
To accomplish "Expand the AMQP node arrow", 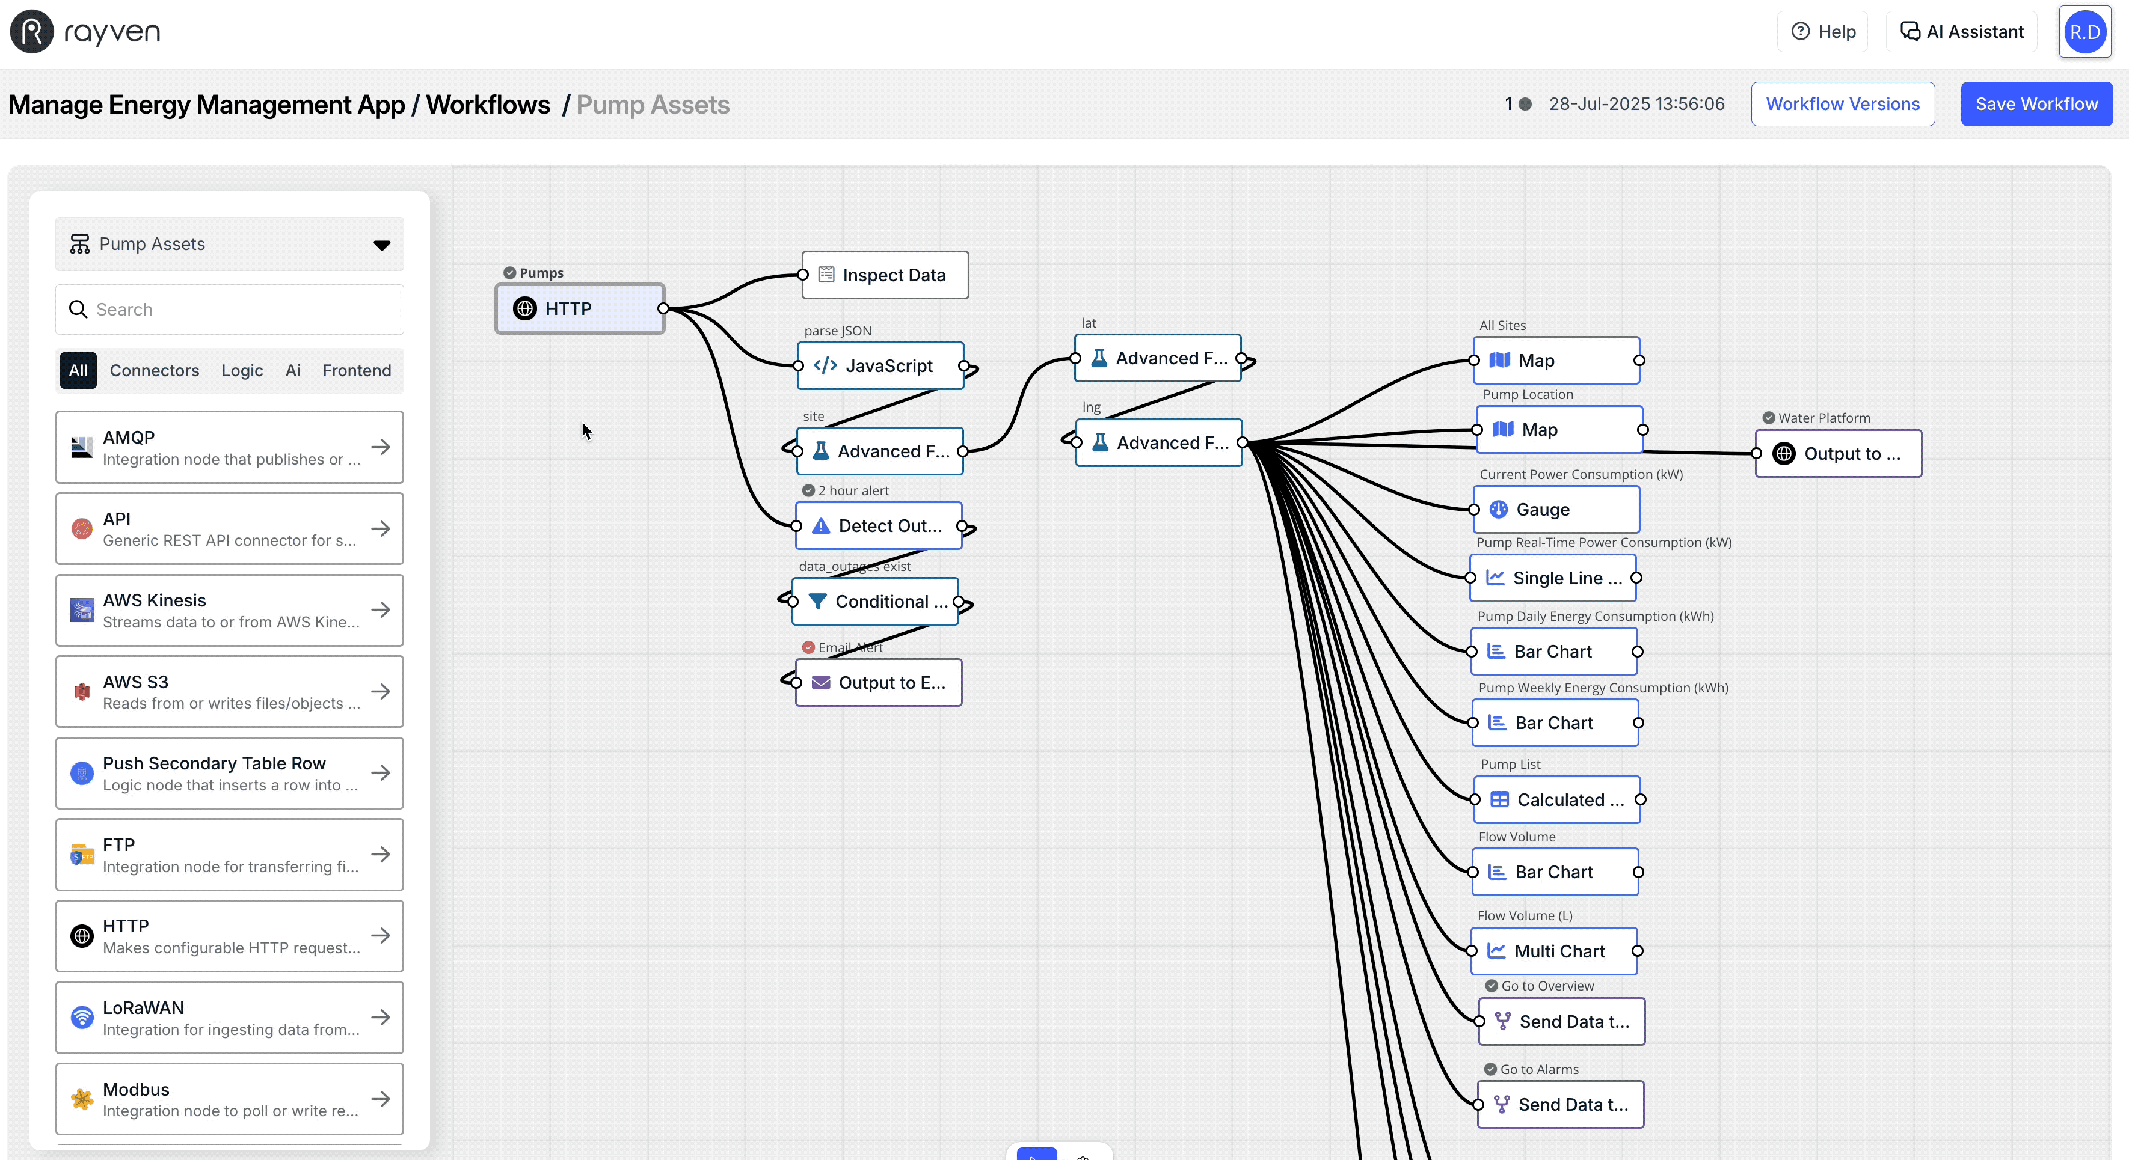I will 380,447.
